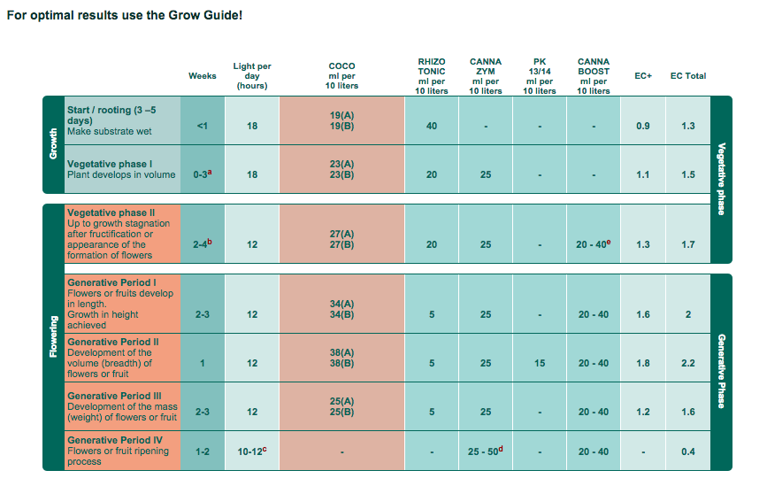Click the 'Generative Period I' row label
This screenshot has width=767, height=486.
pyautogui.click(x=122, y=304)
